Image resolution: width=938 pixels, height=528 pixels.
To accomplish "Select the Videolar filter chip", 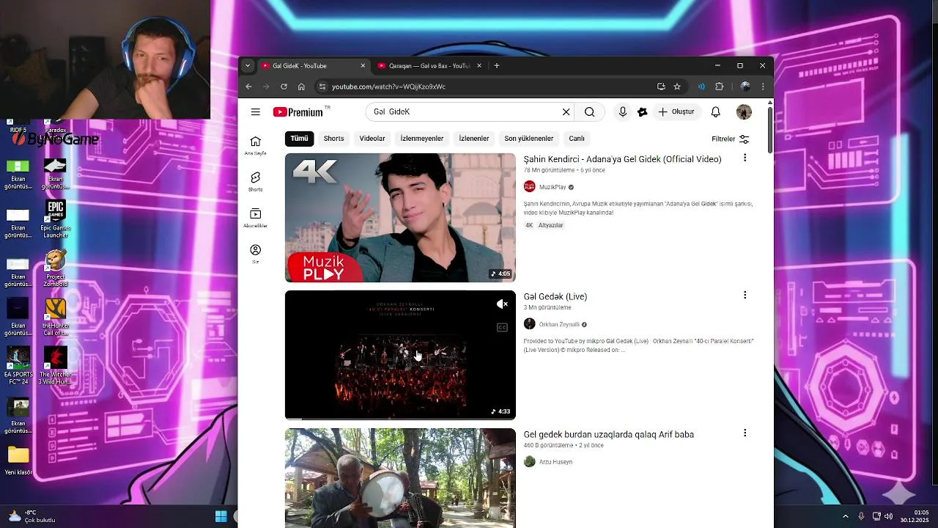I will 372,139.
